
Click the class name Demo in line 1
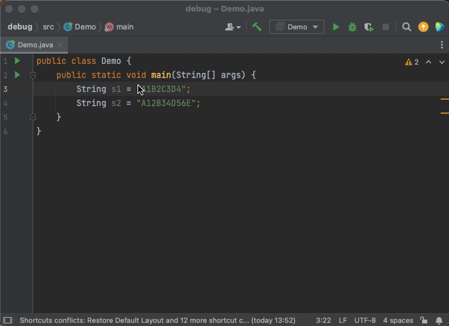pos(111,61)
